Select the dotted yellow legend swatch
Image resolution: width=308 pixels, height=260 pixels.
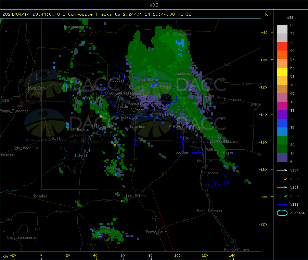(282, 72)
